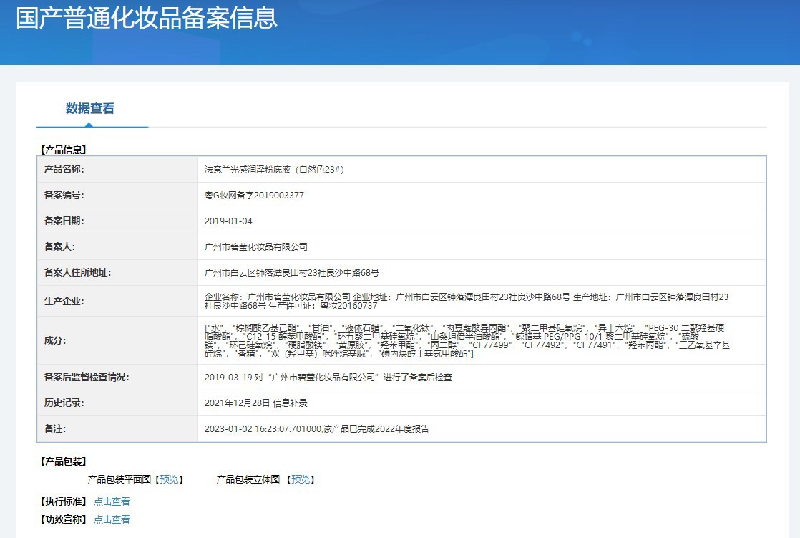Click the 生产企业 details text
The height and width of the screenshot is (538, 800).
pos(467,302)
